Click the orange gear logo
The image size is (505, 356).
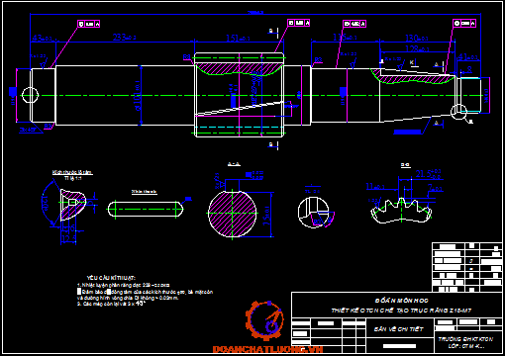264,320
